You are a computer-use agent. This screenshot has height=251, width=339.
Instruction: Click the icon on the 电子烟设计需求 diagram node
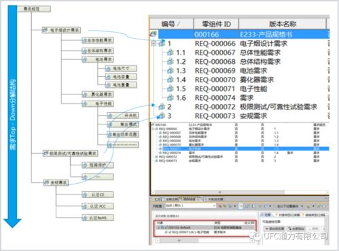(46, 30)
